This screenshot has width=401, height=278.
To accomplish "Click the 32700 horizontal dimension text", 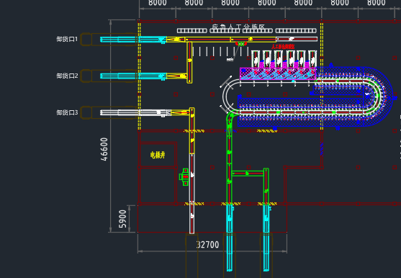I will tap(207, 245).
